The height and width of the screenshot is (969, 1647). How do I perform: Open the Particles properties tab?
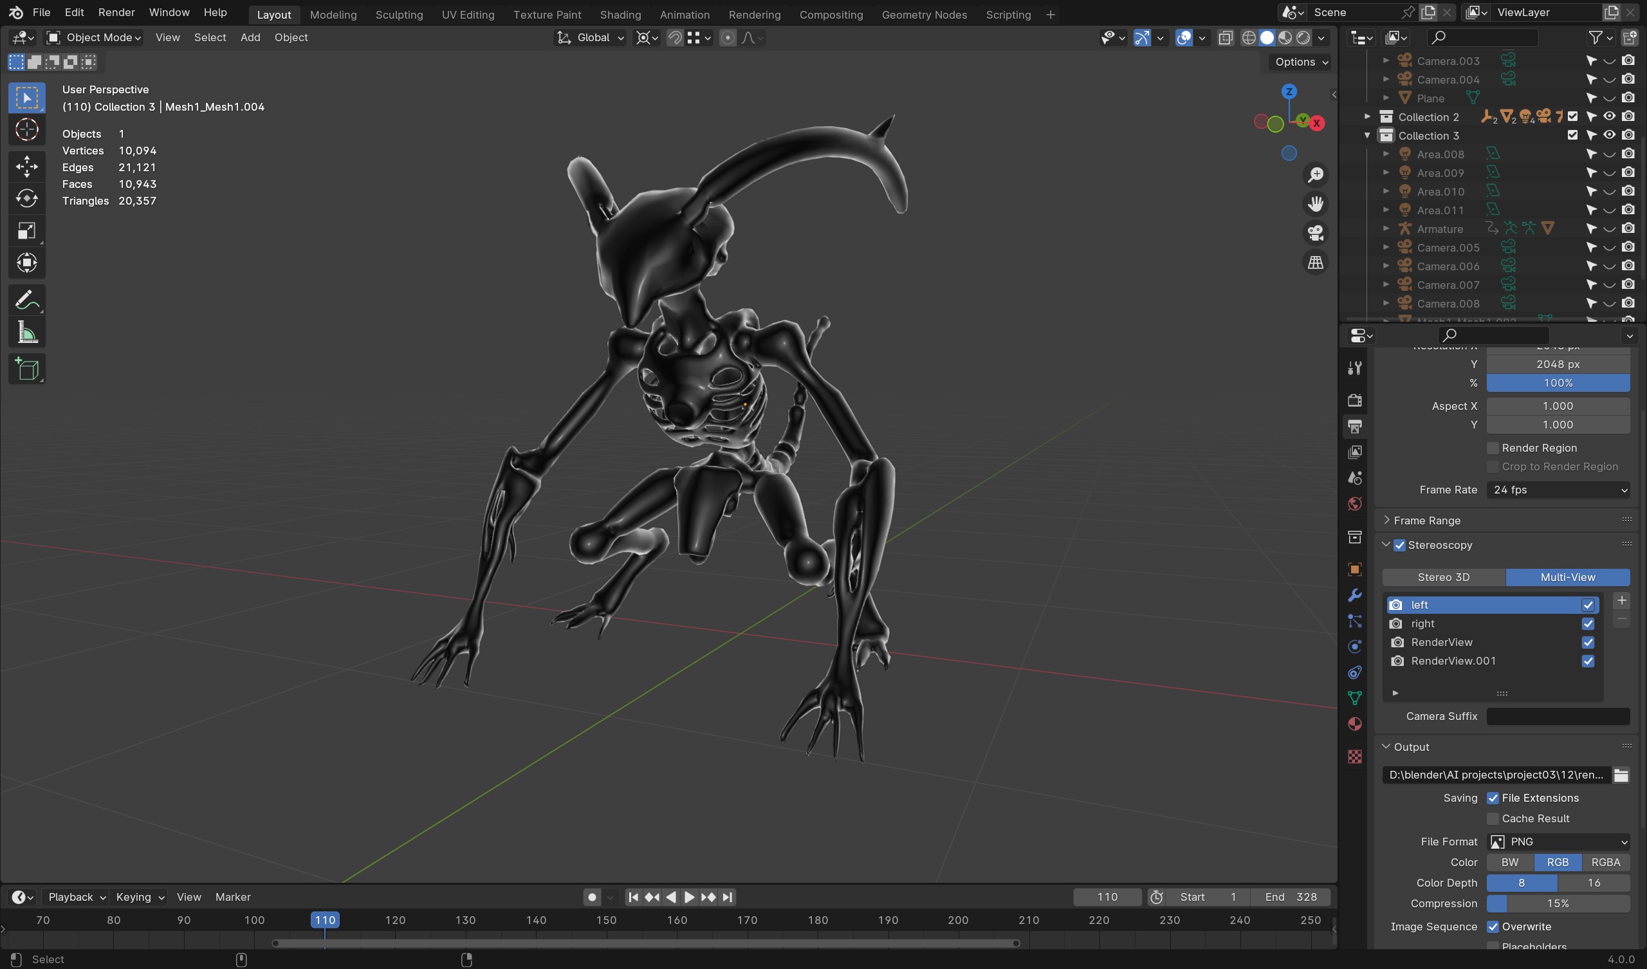[x=1354, y=621]
